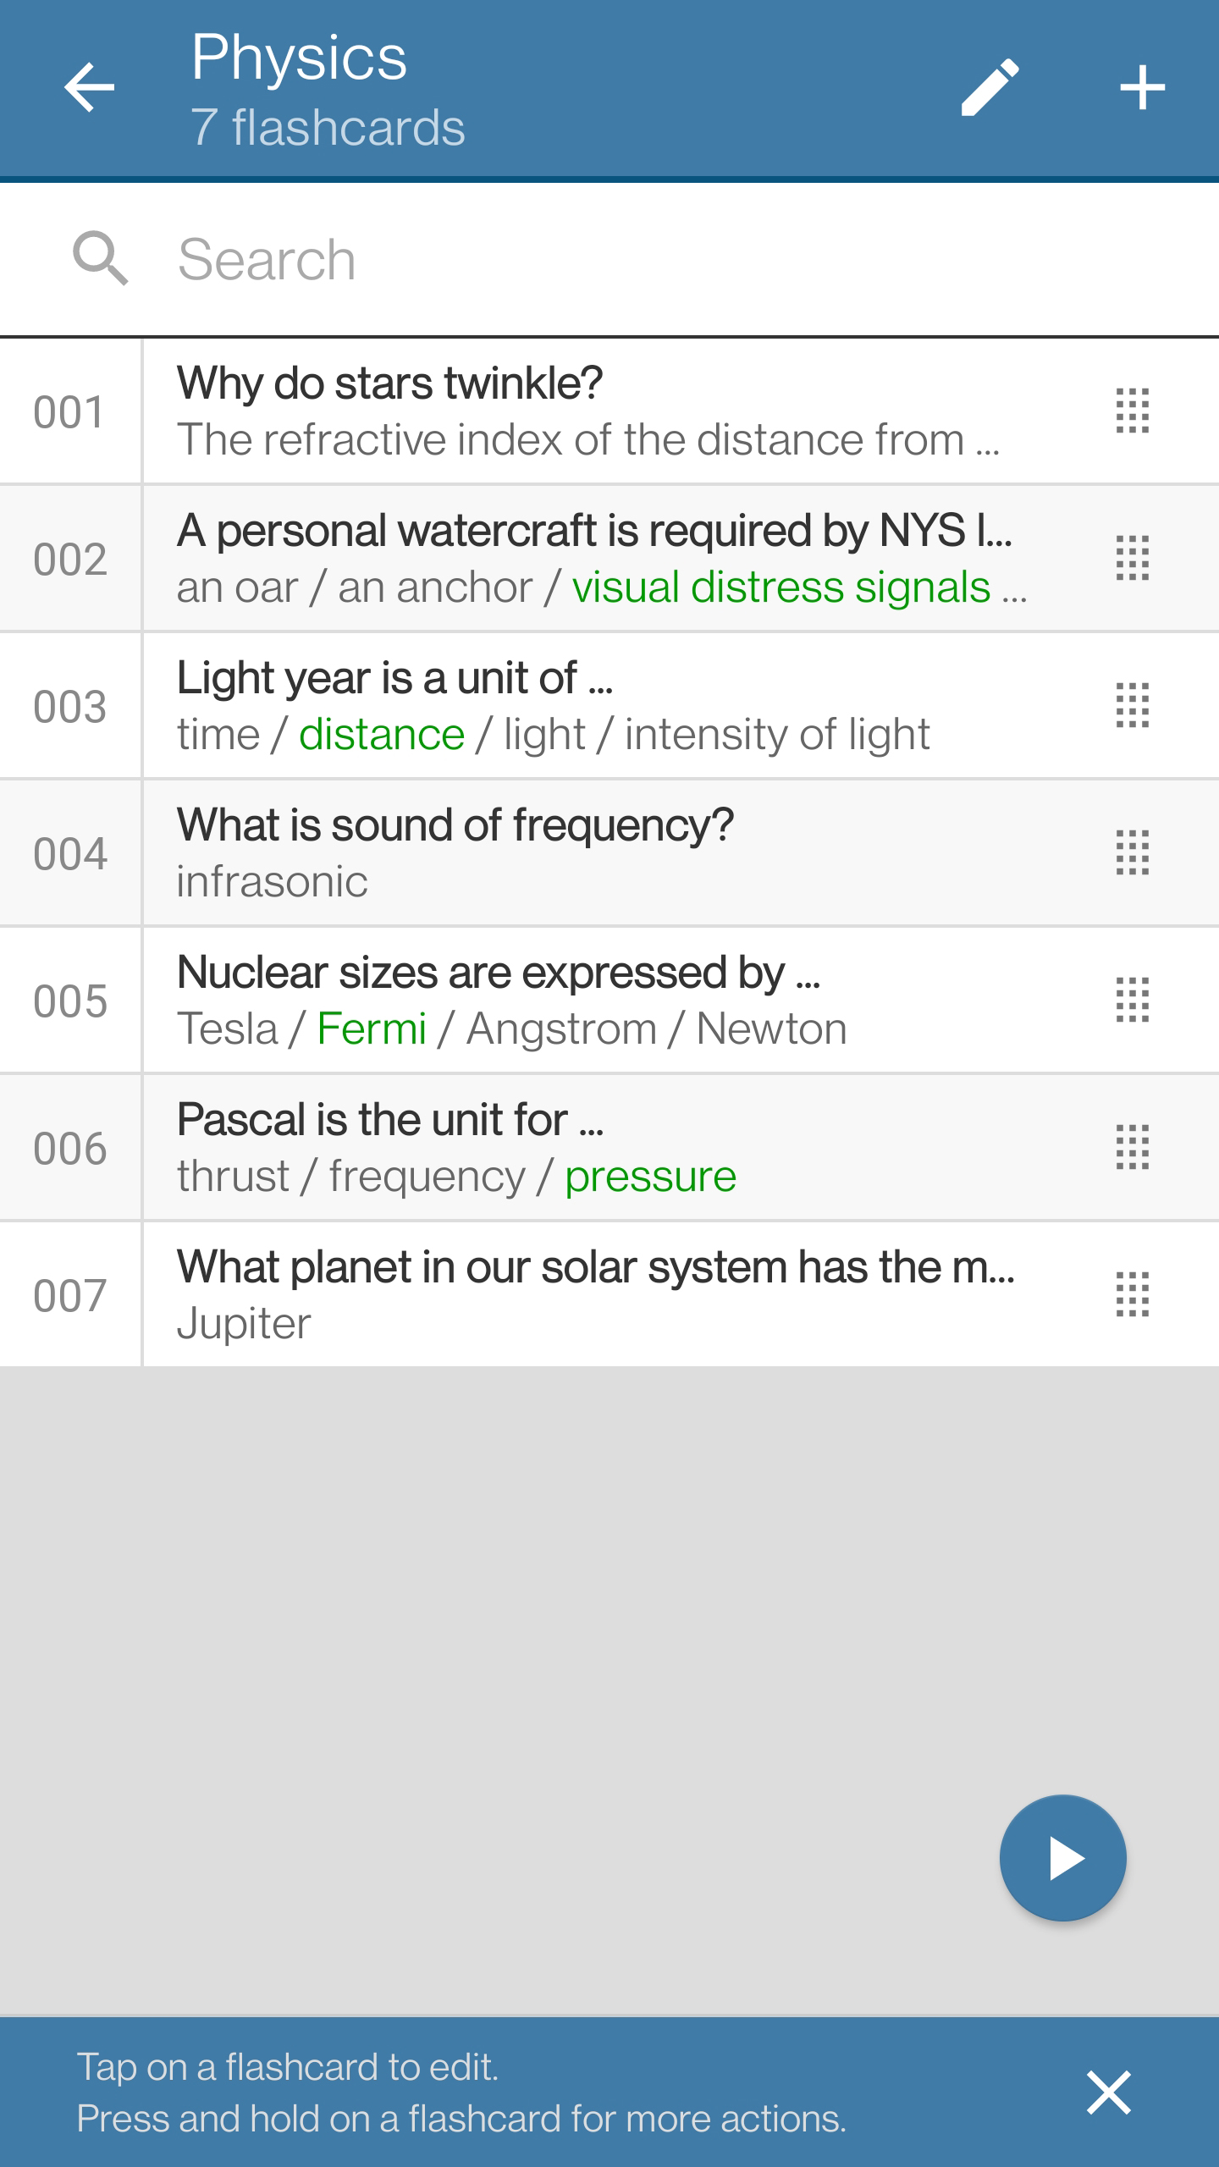Open the personal watercraft flashcard
Screen dimensions: 1219x2167
point(593,559)
